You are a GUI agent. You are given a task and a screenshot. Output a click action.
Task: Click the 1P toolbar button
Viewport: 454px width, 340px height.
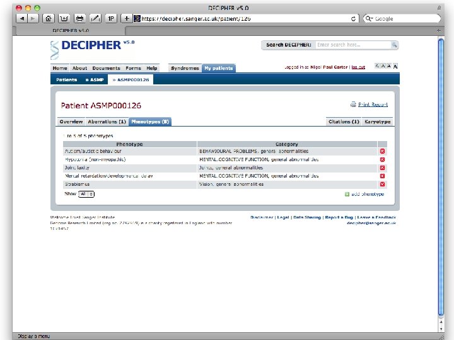111,19
